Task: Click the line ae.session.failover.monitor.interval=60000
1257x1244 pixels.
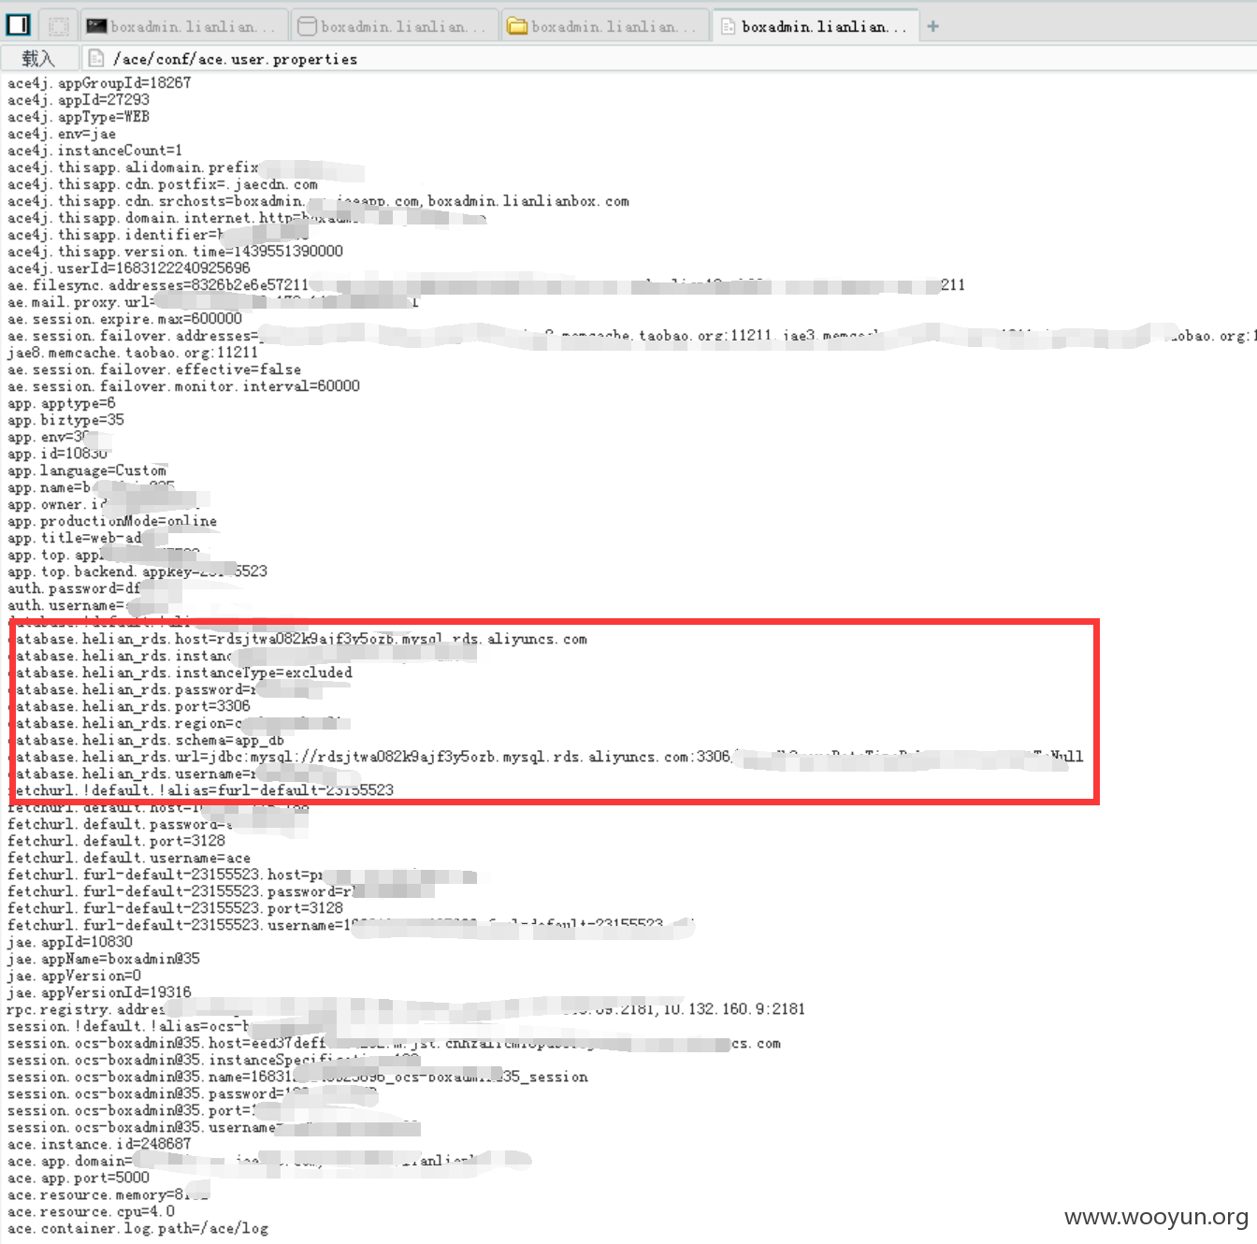Action: tap(183, 385)
